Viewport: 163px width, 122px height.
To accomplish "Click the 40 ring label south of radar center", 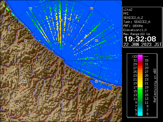I will (61, 102).
